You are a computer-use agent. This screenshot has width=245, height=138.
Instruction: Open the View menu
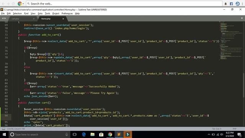tap(33, 13)
